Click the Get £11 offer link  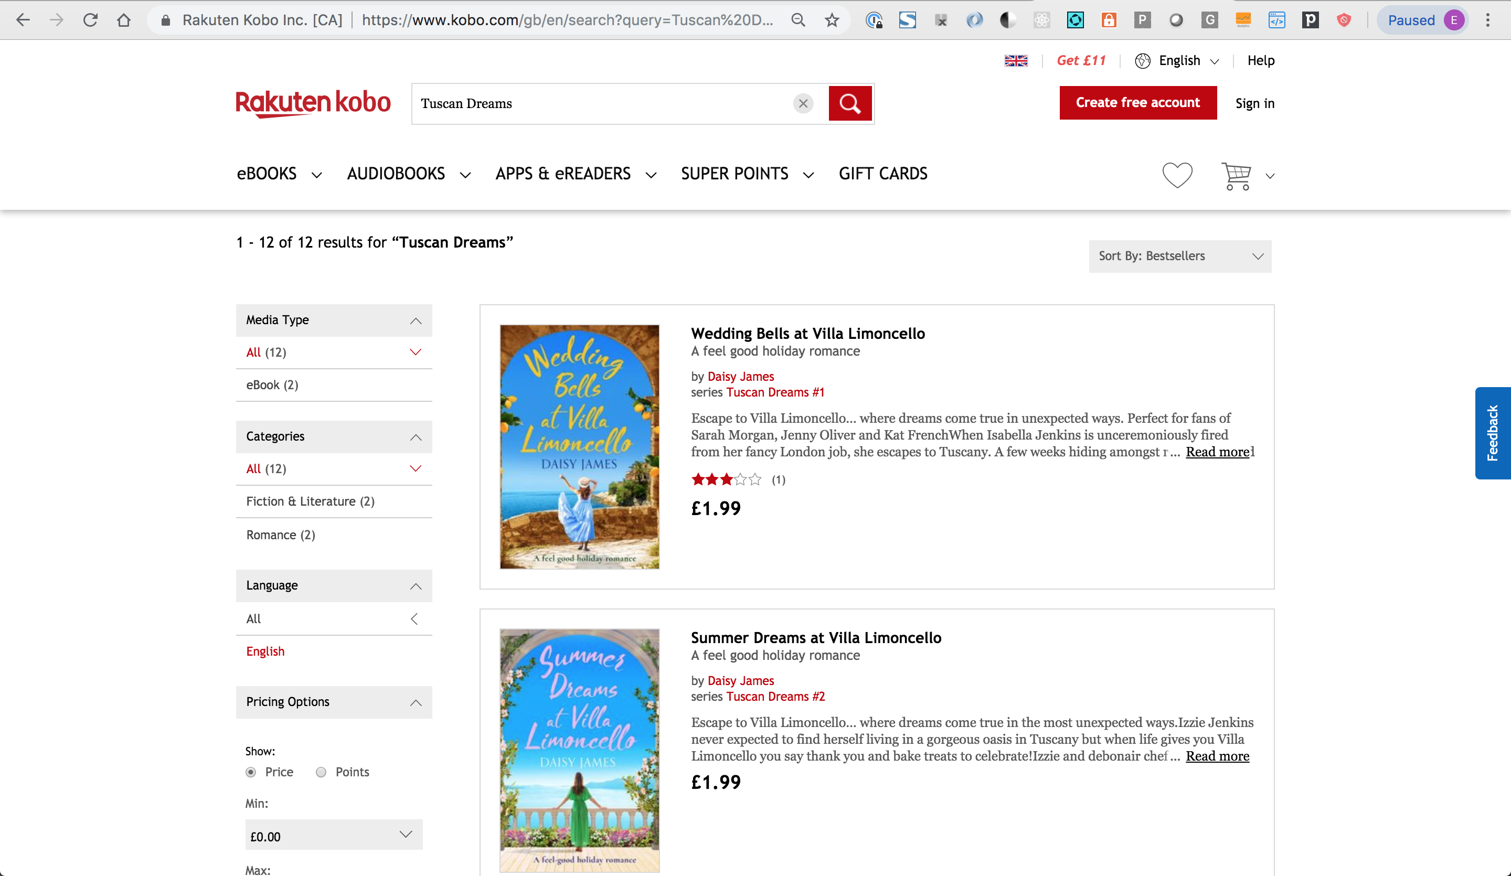pyautogui.click(x=1081, y=60)
